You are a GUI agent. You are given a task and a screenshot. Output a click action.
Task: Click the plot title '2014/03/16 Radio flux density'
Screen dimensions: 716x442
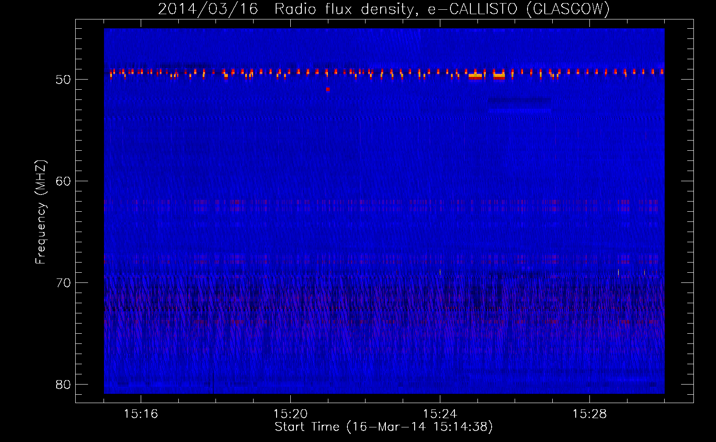pos(288,9)
